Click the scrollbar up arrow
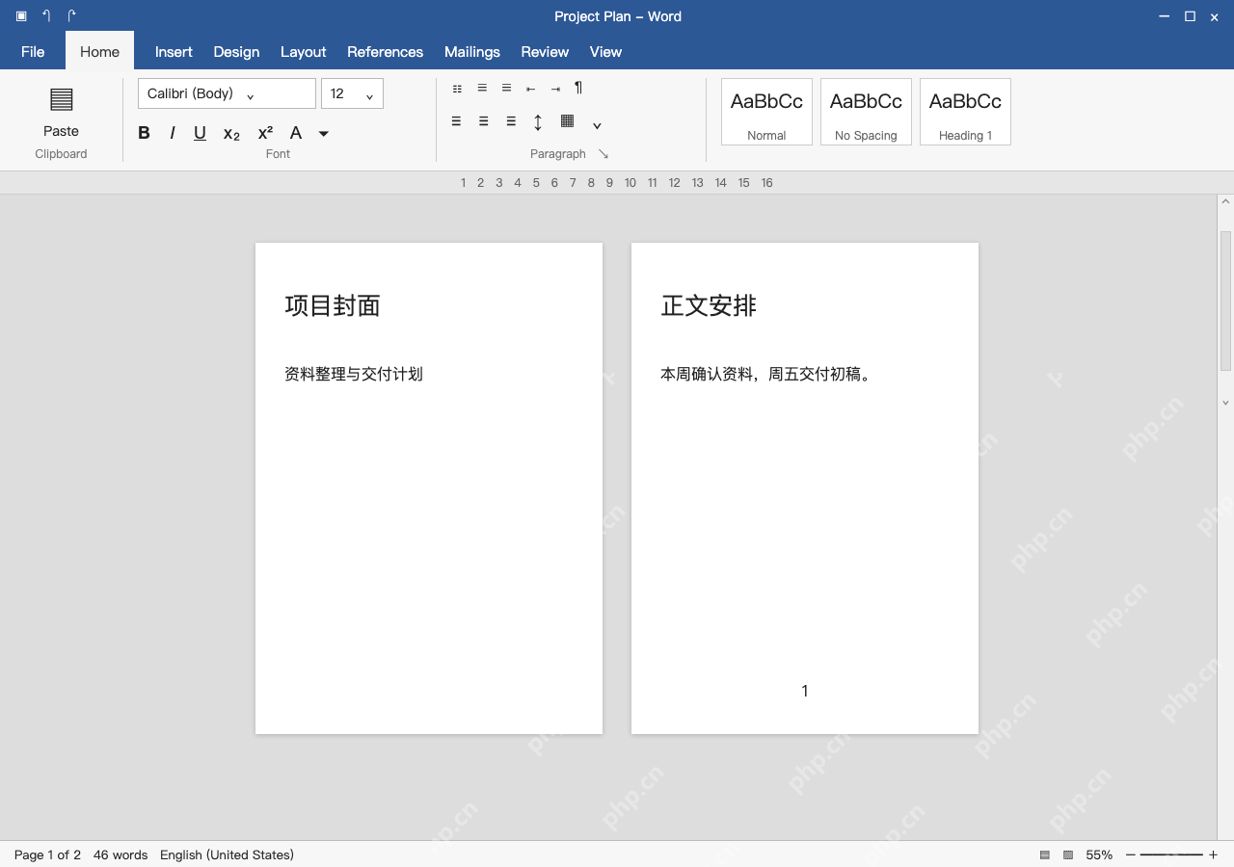This screenshot has height=867, width=1234. pyautogui.click(x=1225, y=202)
